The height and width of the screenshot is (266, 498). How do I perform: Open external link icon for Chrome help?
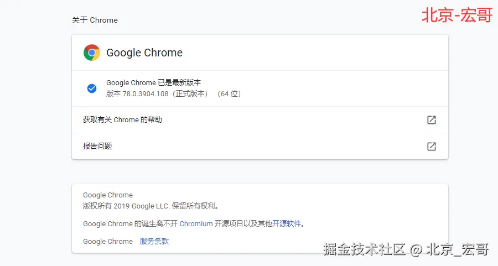point(431,120)
